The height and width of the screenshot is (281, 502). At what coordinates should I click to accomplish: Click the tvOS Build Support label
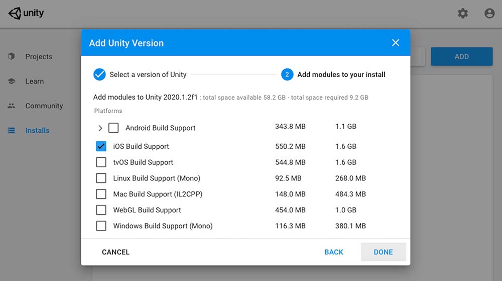(x=143, y=162)
